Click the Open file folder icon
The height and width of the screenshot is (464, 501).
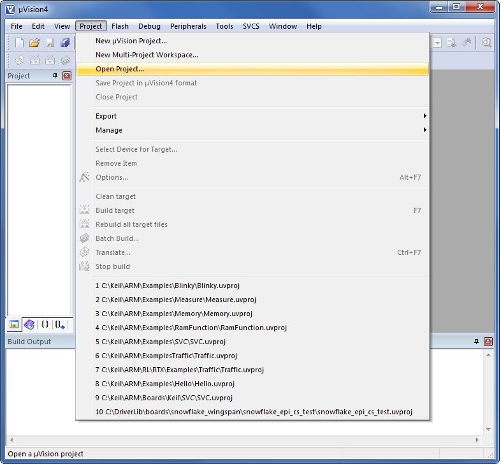(34, 43)
